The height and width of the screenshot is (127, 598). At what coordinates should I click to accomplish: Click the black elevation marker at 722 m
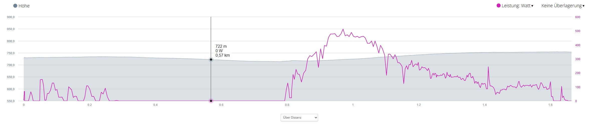pos(211,60)
